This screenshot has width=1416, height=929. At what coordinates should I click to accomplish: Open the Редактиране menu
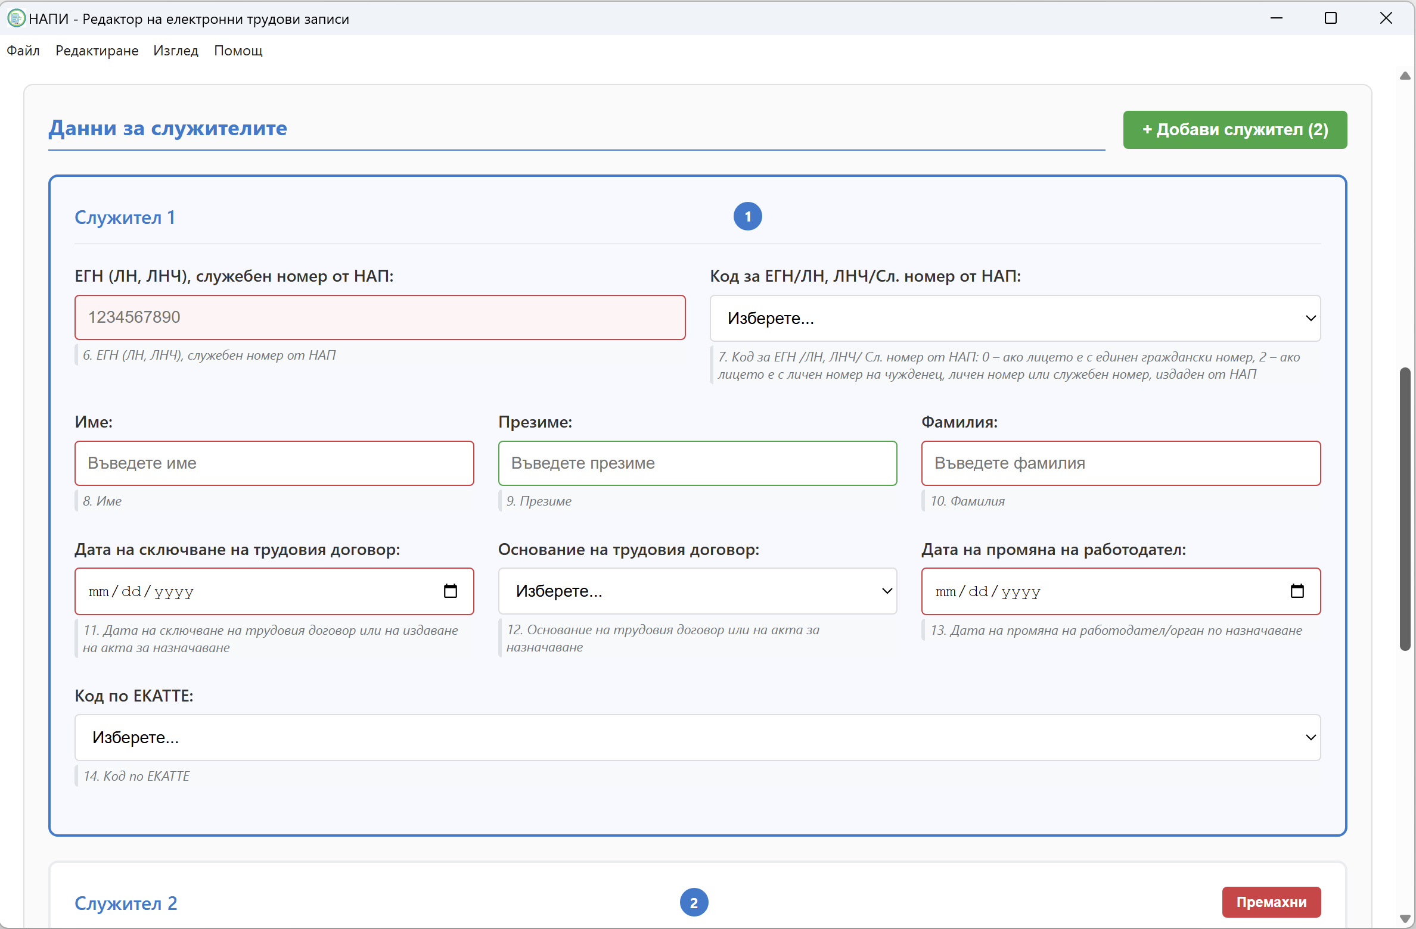[97, 51]
